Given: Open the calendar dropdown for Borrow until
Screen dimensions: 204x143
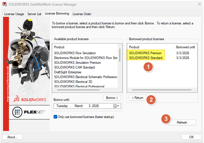Looking at the screenshot, I should 116,106.
